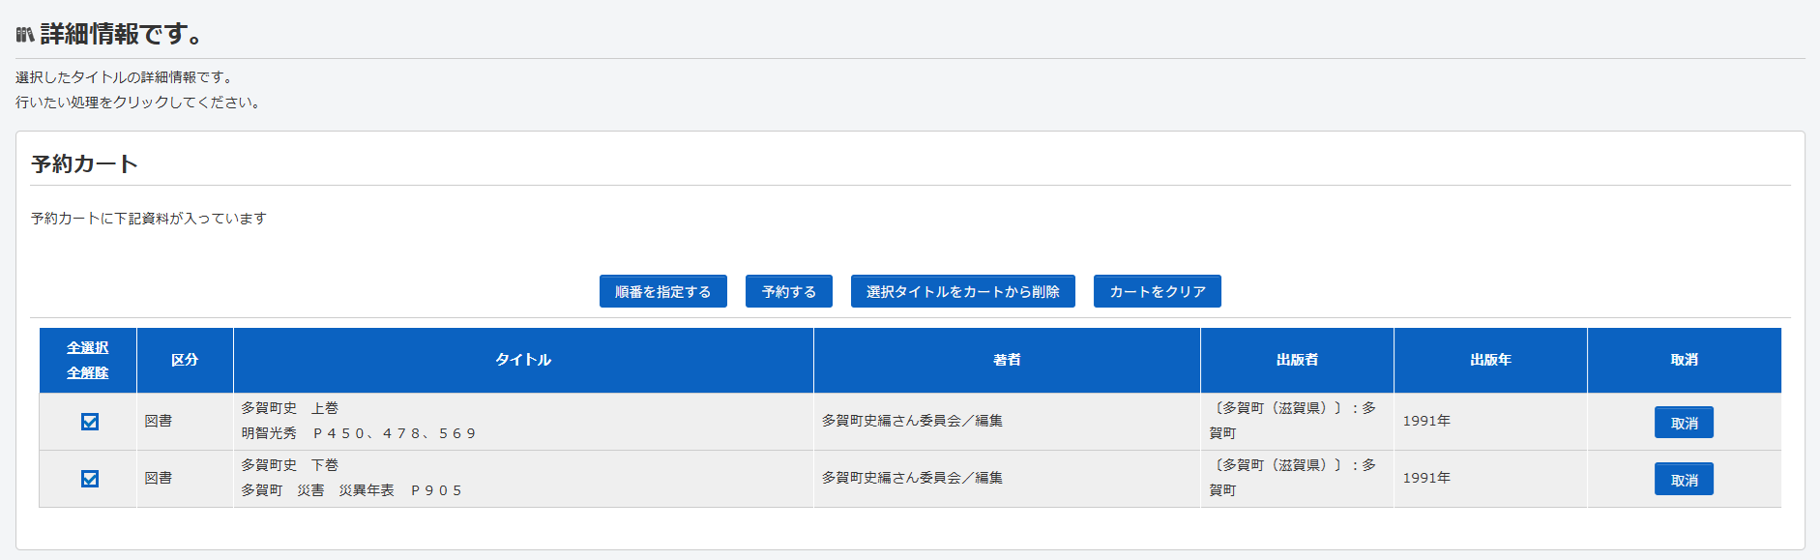Cancel 多賀町史 上巻 with its 取消 button
The image size is (1820, 560).
(1683, 423)
